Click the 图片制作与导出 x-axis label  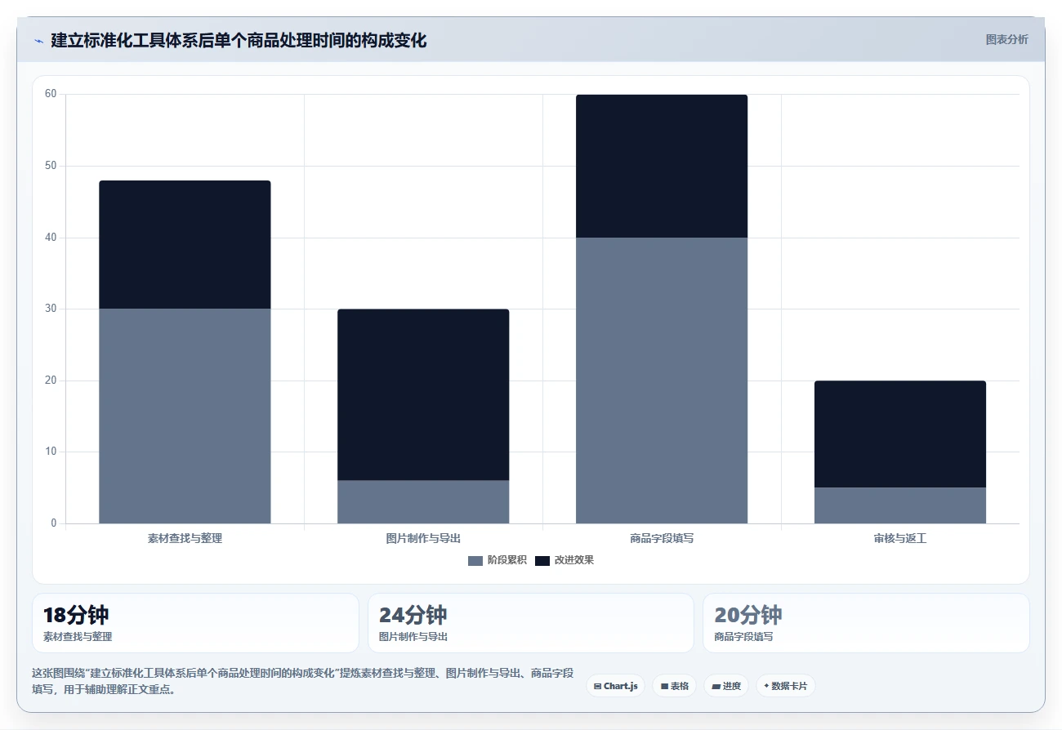click(x=423, y=539)
